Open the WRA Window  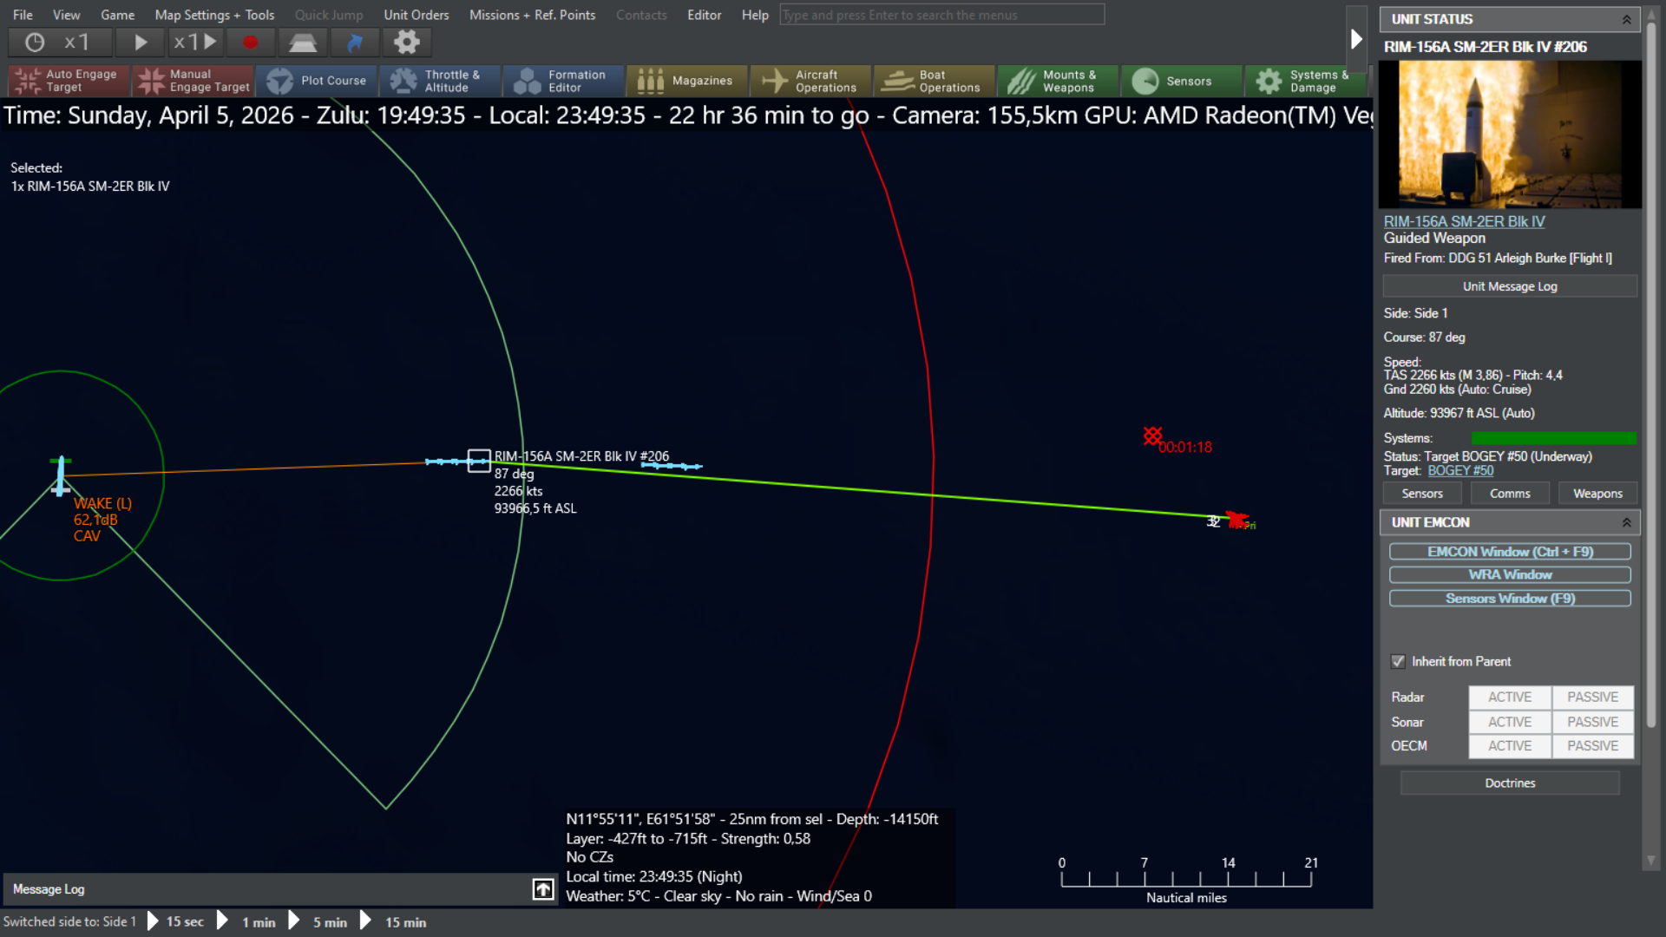(x=1510, y=575)
